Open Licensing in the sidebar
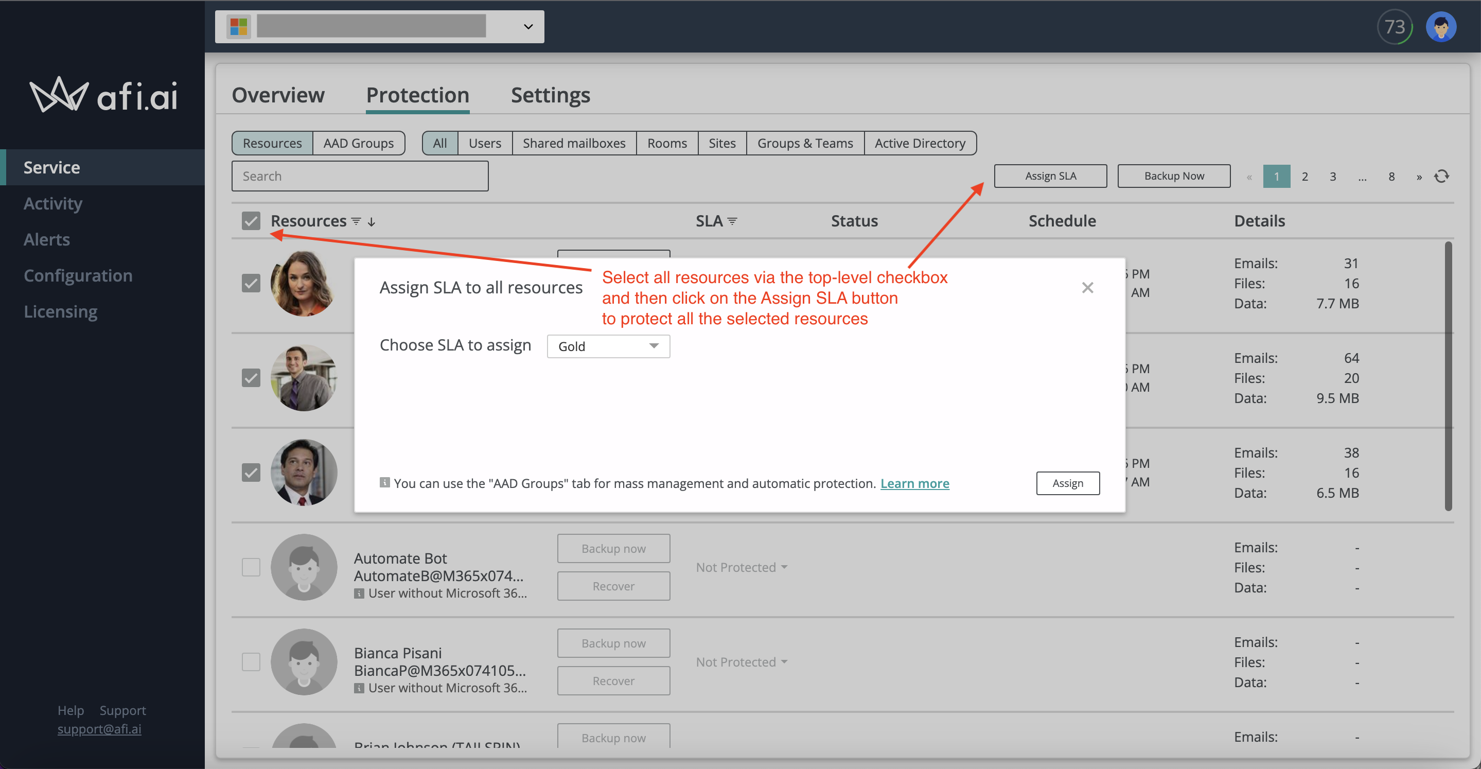 60,311
